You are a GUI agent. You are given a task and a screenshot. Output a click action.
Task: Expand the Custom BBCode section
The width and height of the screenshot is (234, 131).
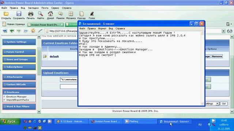[x=19, y=84]
